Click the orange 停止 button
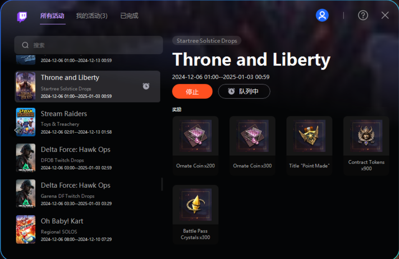This screenshot has width=399, height=259. pos(192,91)
